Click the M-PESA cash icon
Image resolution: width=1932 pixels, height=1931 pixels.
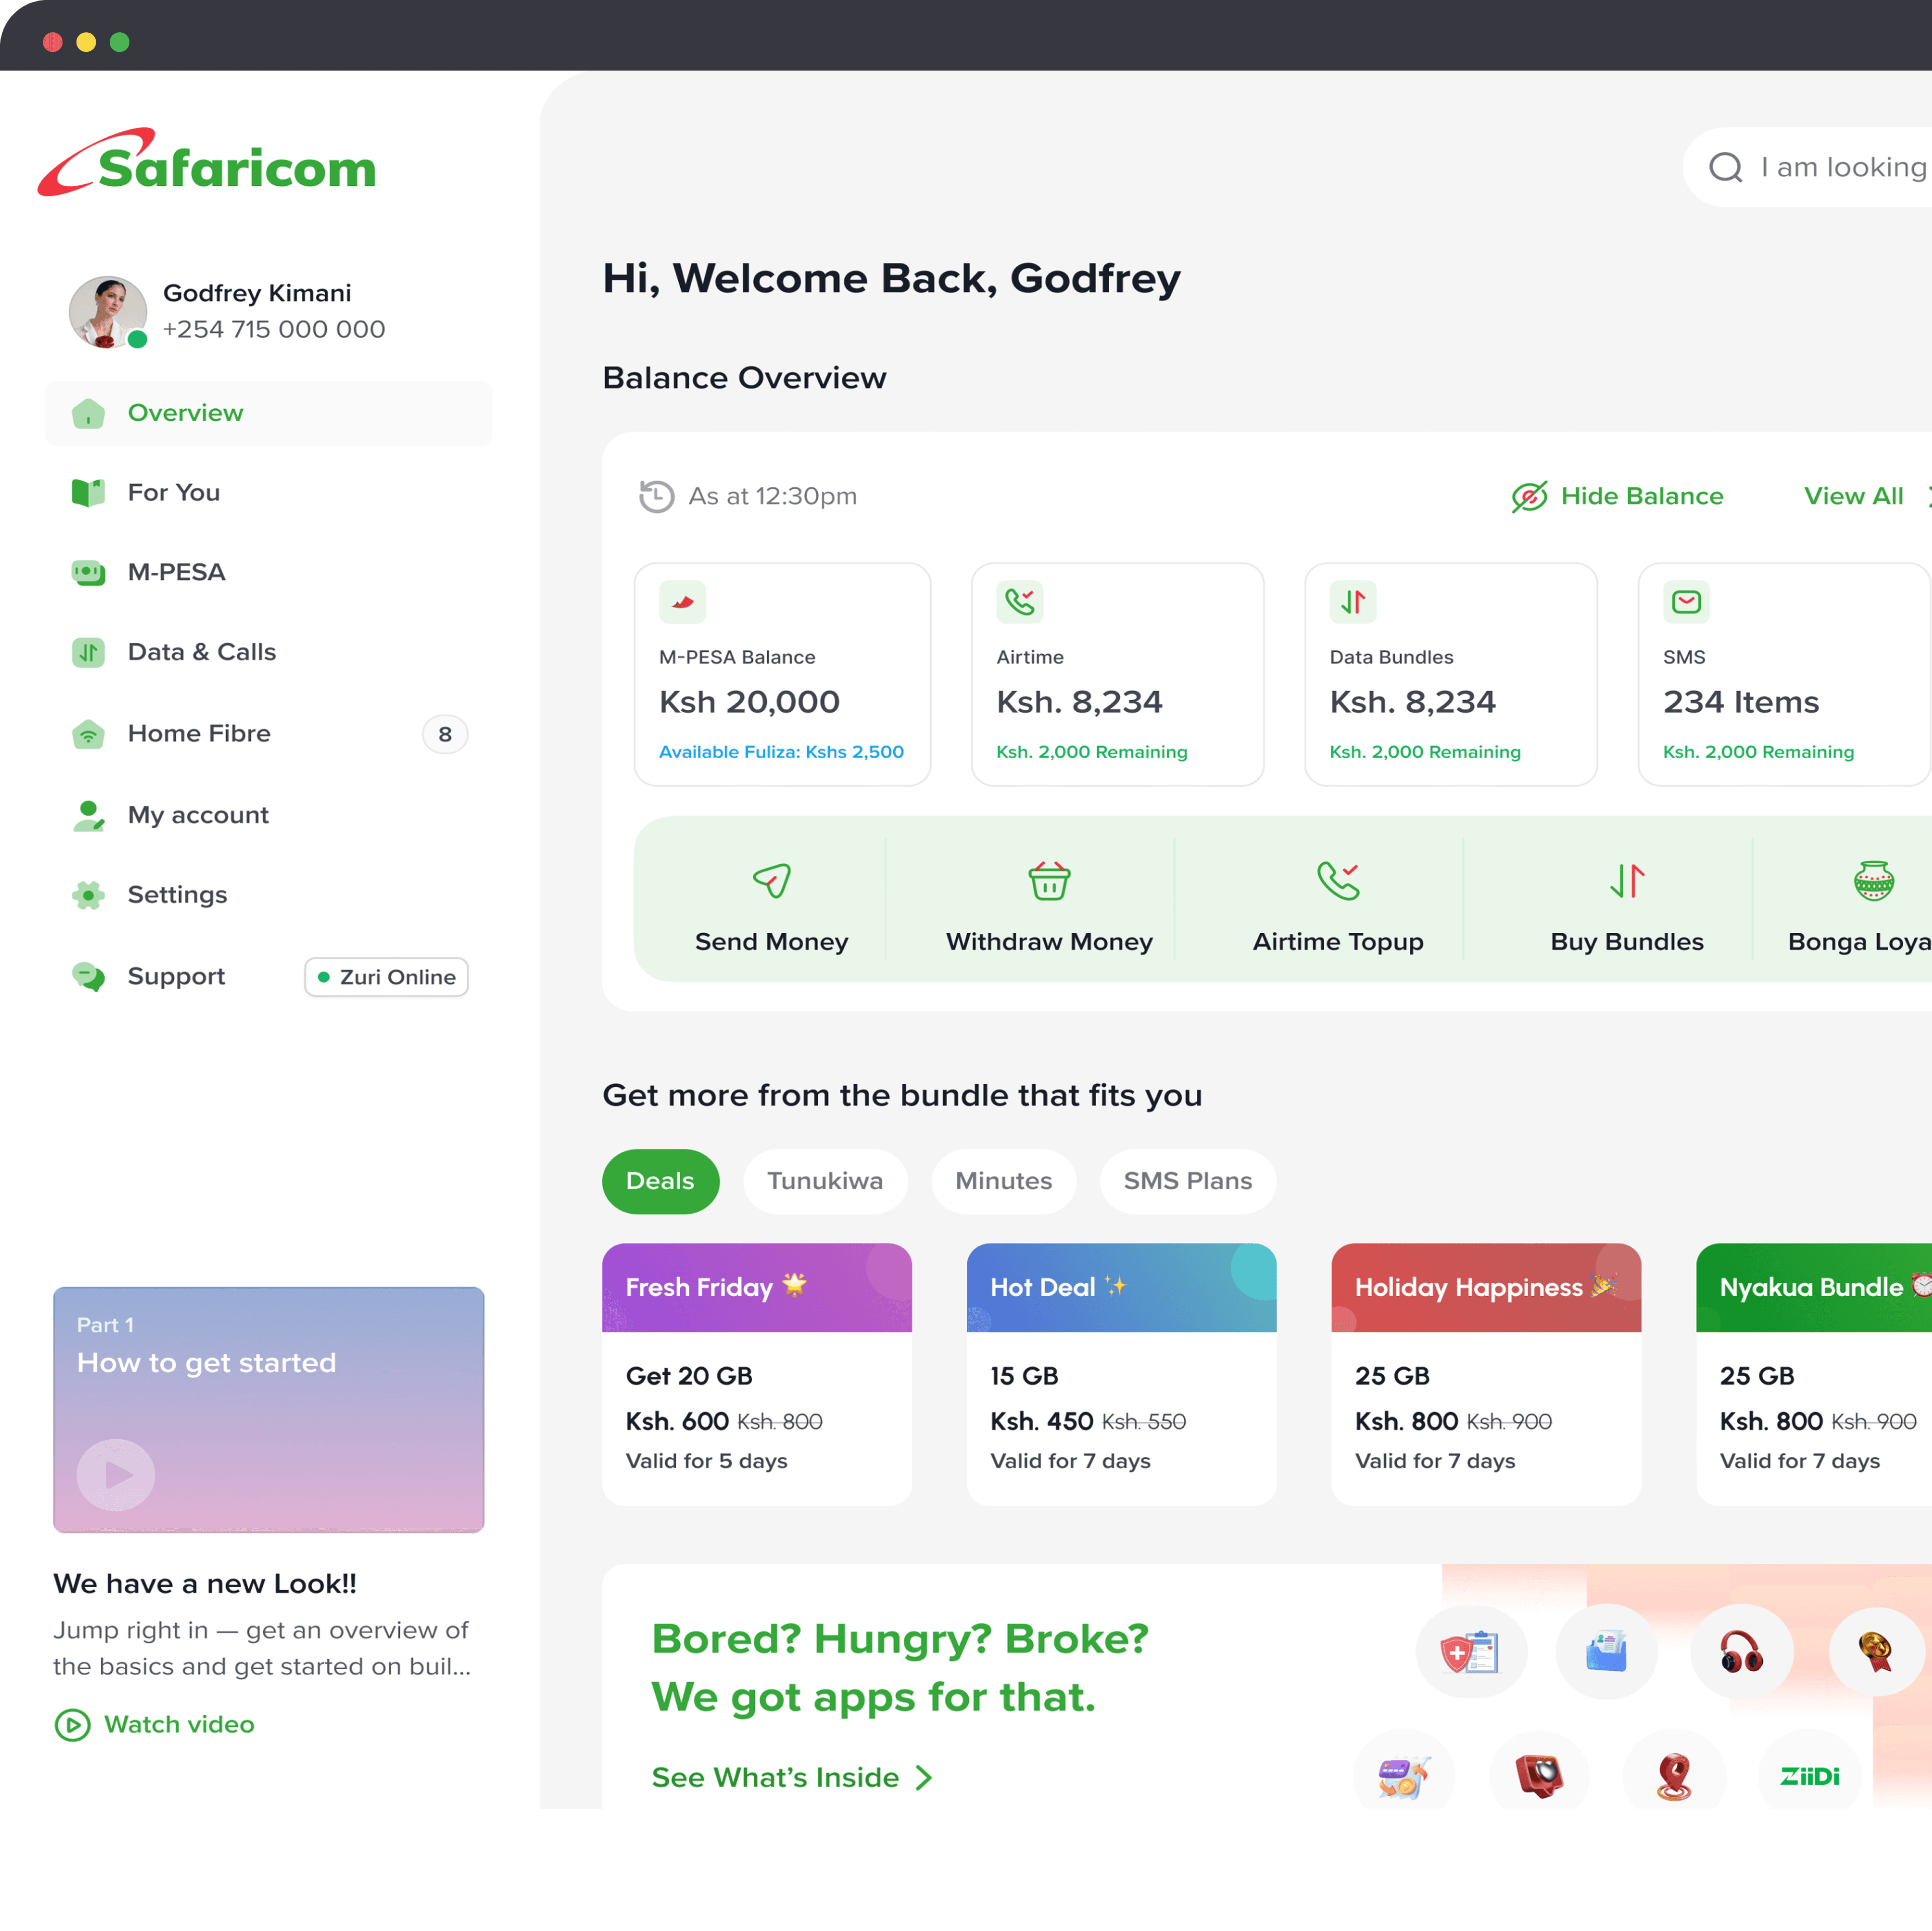coord(88,573)
